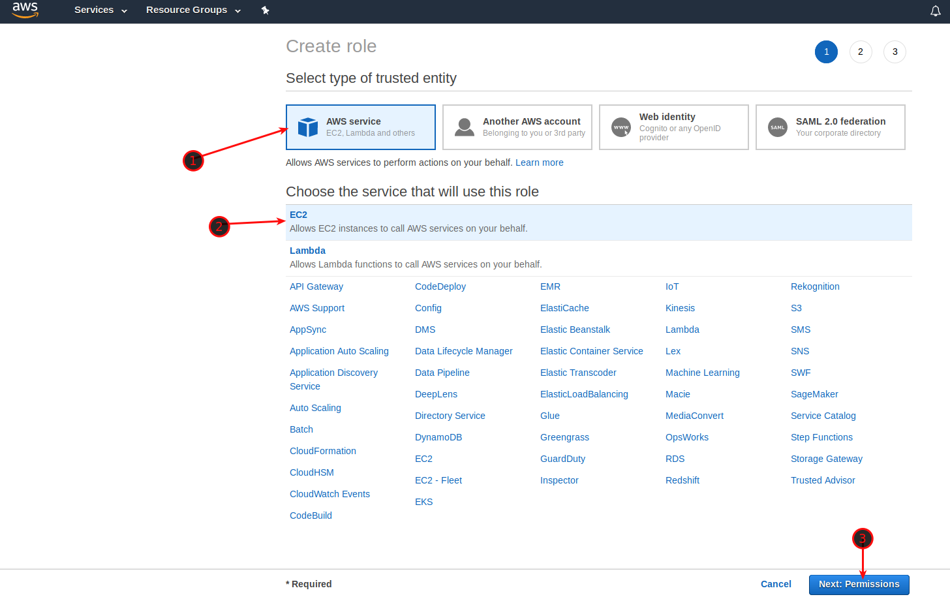950x599 pixels.
Task: Select AWS service trusted entity
Action: (x=361, y=127)
